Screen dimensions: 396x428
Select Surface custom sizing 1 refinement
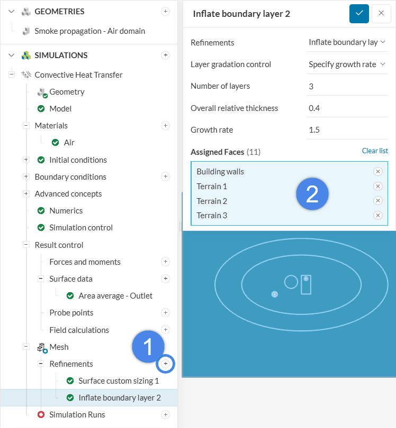(x=119, y=381)
